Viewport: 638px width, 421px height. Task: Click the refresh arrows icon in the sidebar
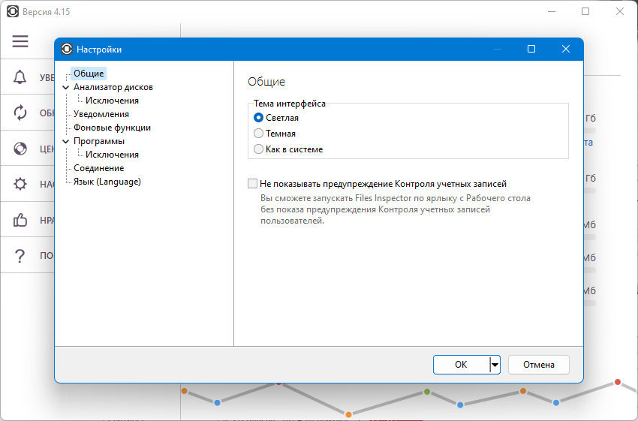click(x=20, y=113)
